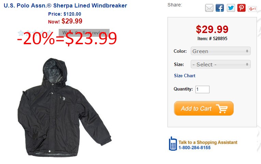Click the windbreaker jacket product image
261x164 pixels.
(64, 108)
